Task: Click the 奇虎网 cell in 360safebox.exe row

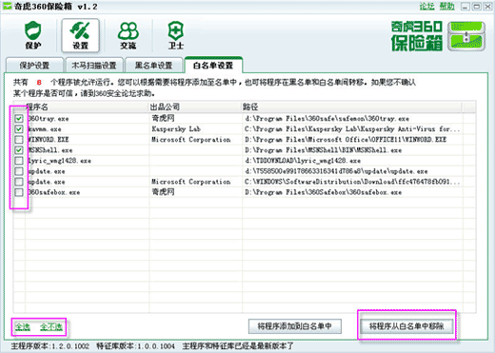Action: point(163,192)
